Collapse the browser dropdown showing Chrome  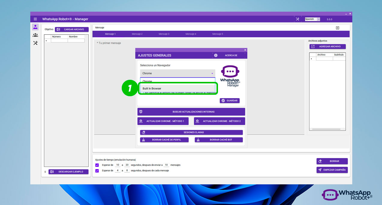click(x=178, y=74)
